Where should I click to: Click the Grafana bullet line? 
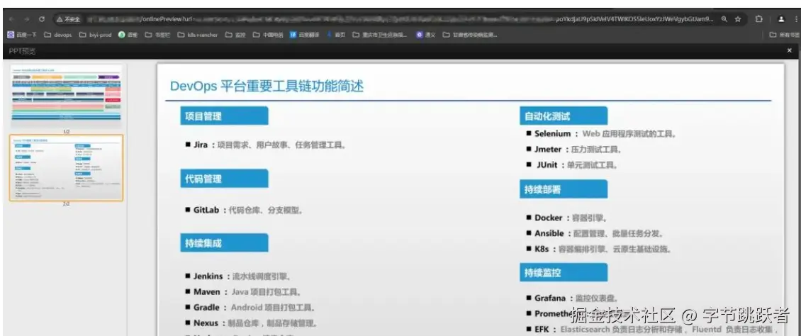click(x=572, y=298)
